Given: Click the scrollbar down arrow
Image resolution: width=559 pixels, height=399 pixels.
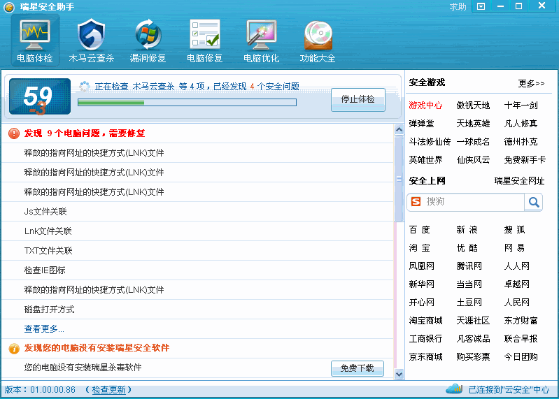Looking at the screenshot, I should (399, 374).
